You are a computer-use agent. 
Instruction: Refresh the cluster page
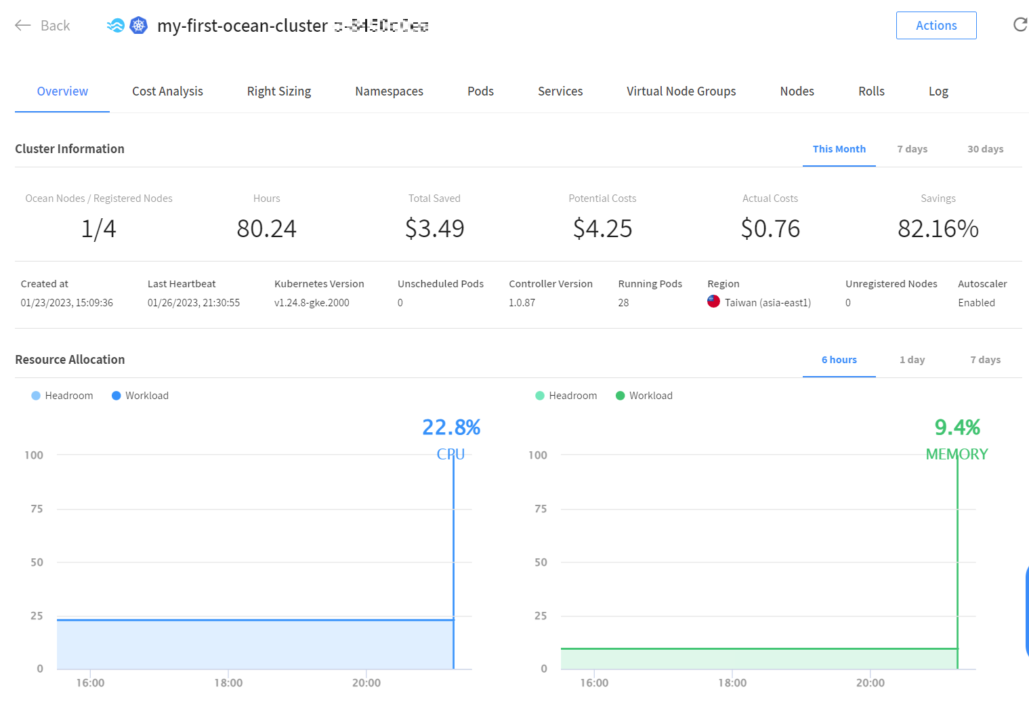tap(1020, 25)
